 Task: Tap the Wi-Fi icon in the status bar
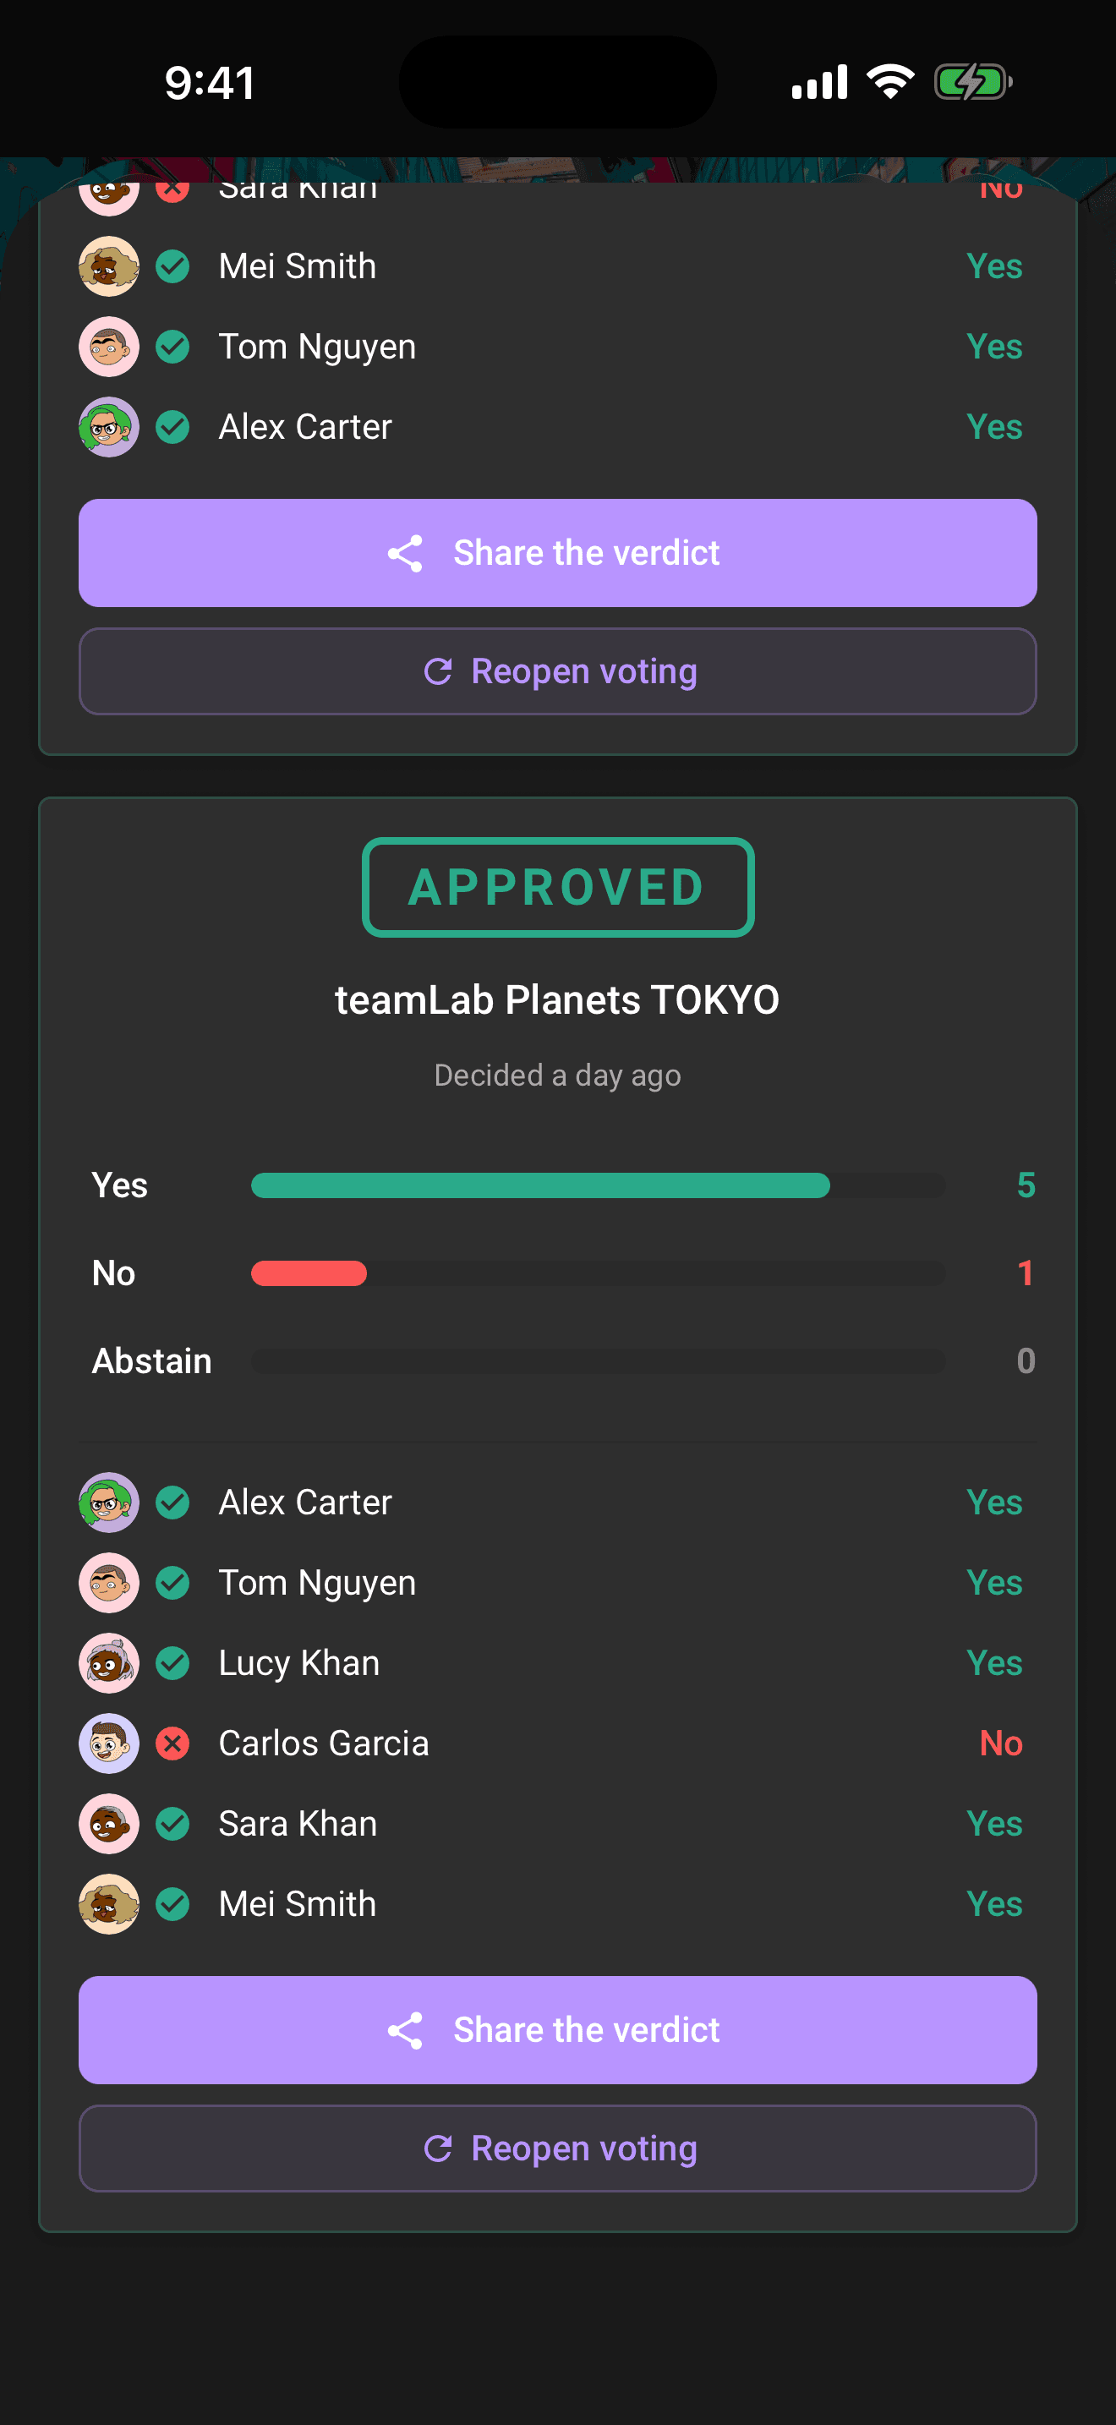pos(890,82)
